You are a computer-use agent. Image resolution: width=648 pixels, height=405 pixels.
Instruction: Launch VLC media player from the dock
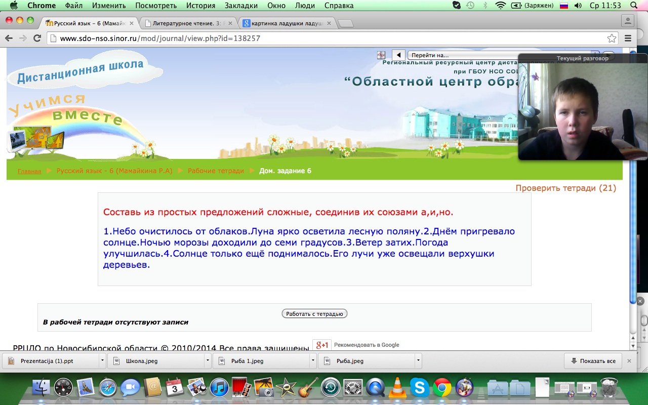coord(397,388)
